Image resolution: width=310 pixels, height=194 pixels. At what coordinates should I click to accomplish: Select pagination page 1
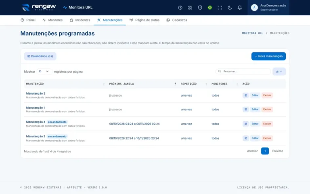click(265, 151)
